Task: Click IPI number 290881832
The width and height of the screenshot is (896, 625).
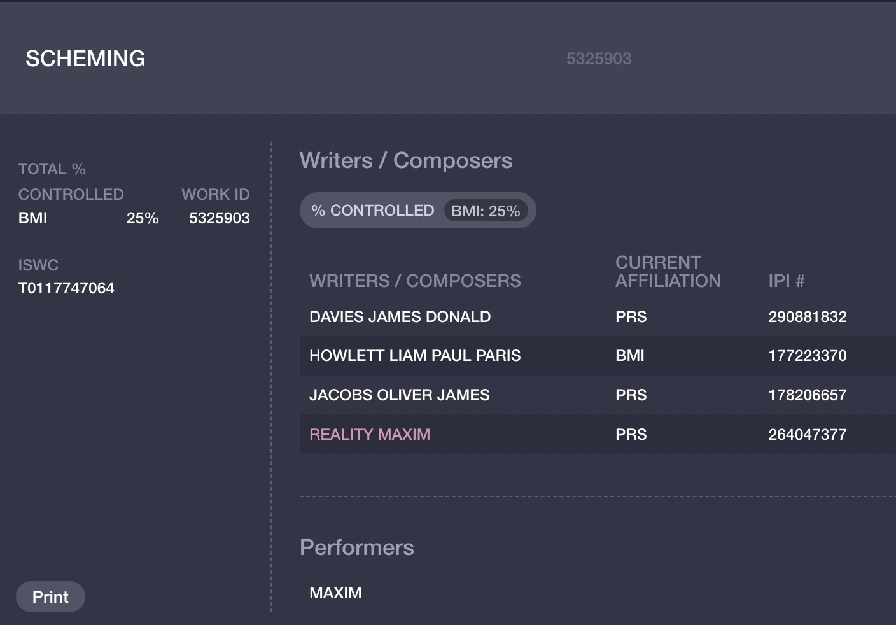Action: tap(808, 316)
